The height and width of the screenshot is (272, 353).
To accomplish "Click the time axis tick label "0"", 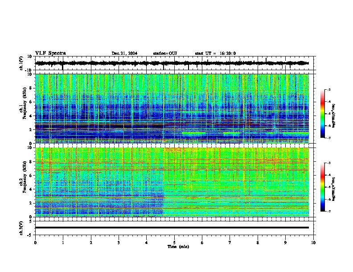I will [x=35, y=243].
